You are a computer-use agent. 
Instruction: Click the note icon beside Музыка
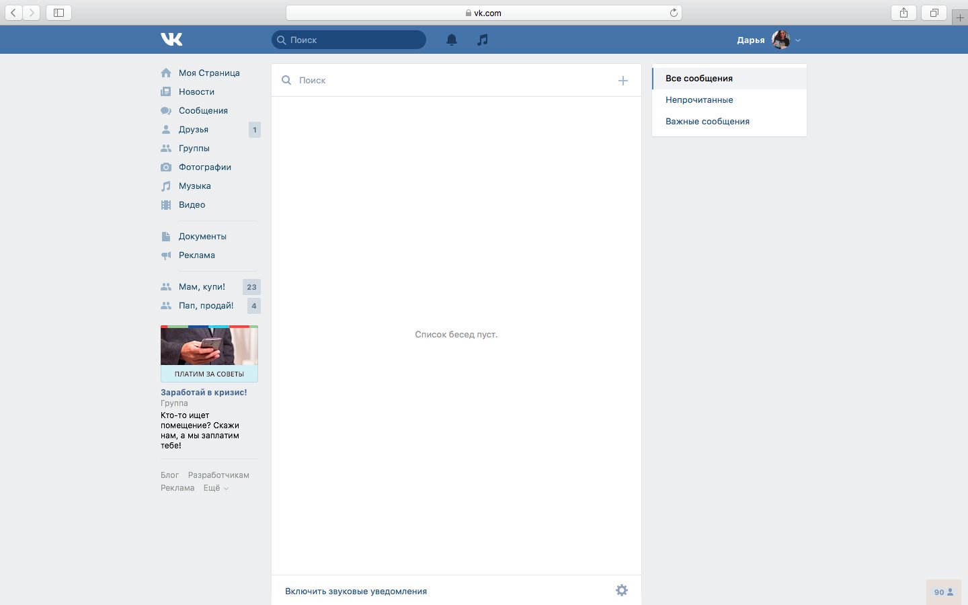[166, 186]
